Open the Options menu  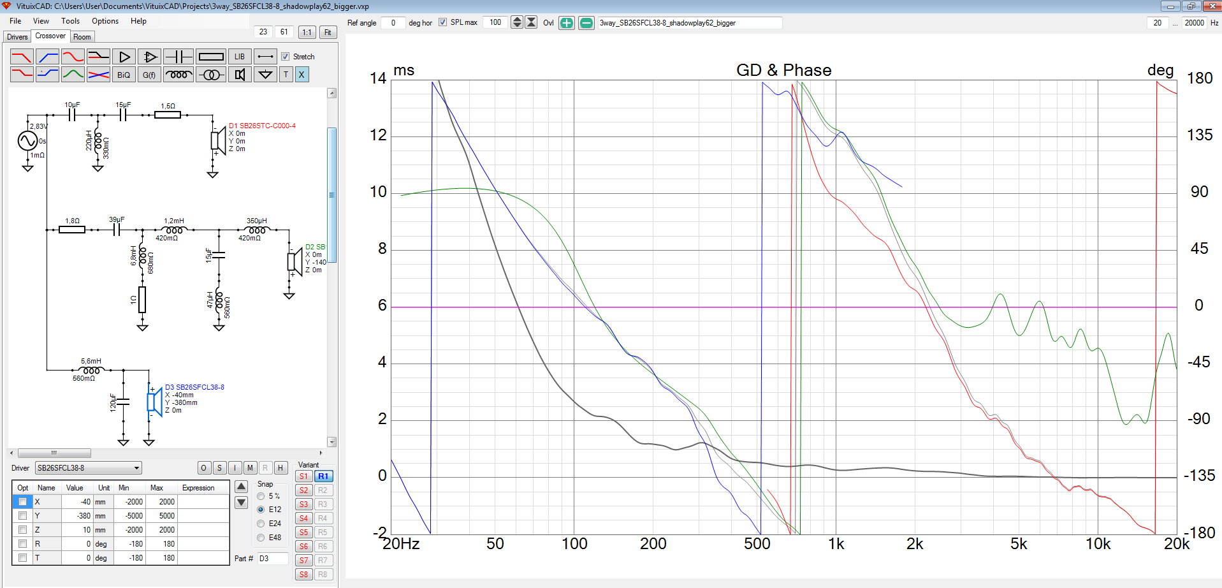coord(105,21)
